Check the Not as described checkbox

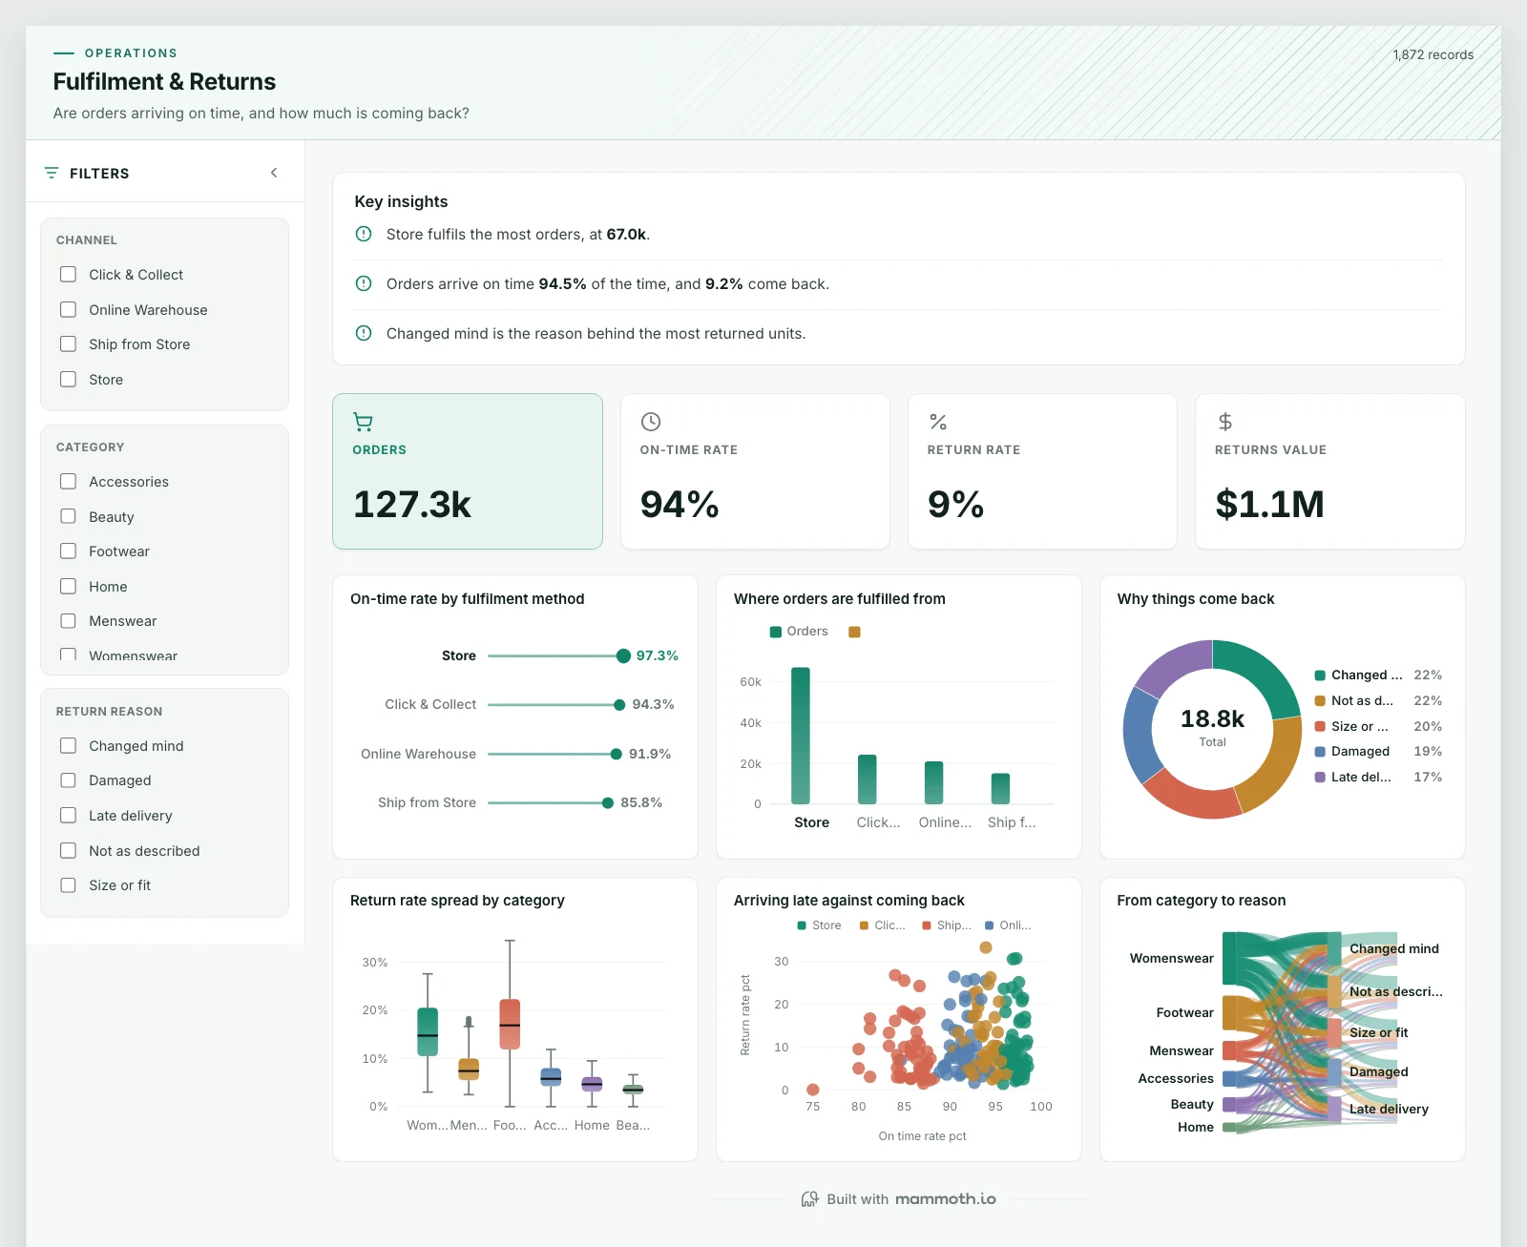[x=68, y=851]
